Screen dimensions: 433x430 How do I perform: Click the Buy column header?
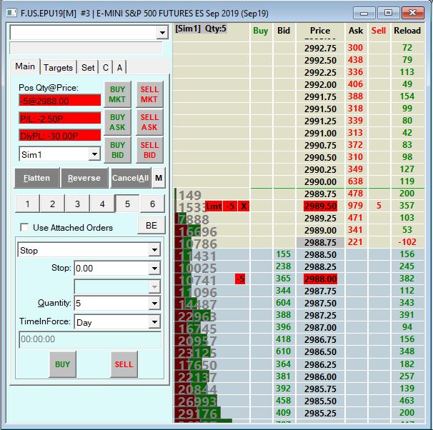pos(260,31)
